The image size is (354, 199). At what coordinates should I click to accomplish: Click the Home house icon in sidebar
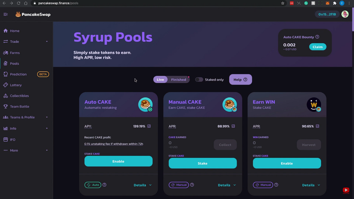(6, 31)
